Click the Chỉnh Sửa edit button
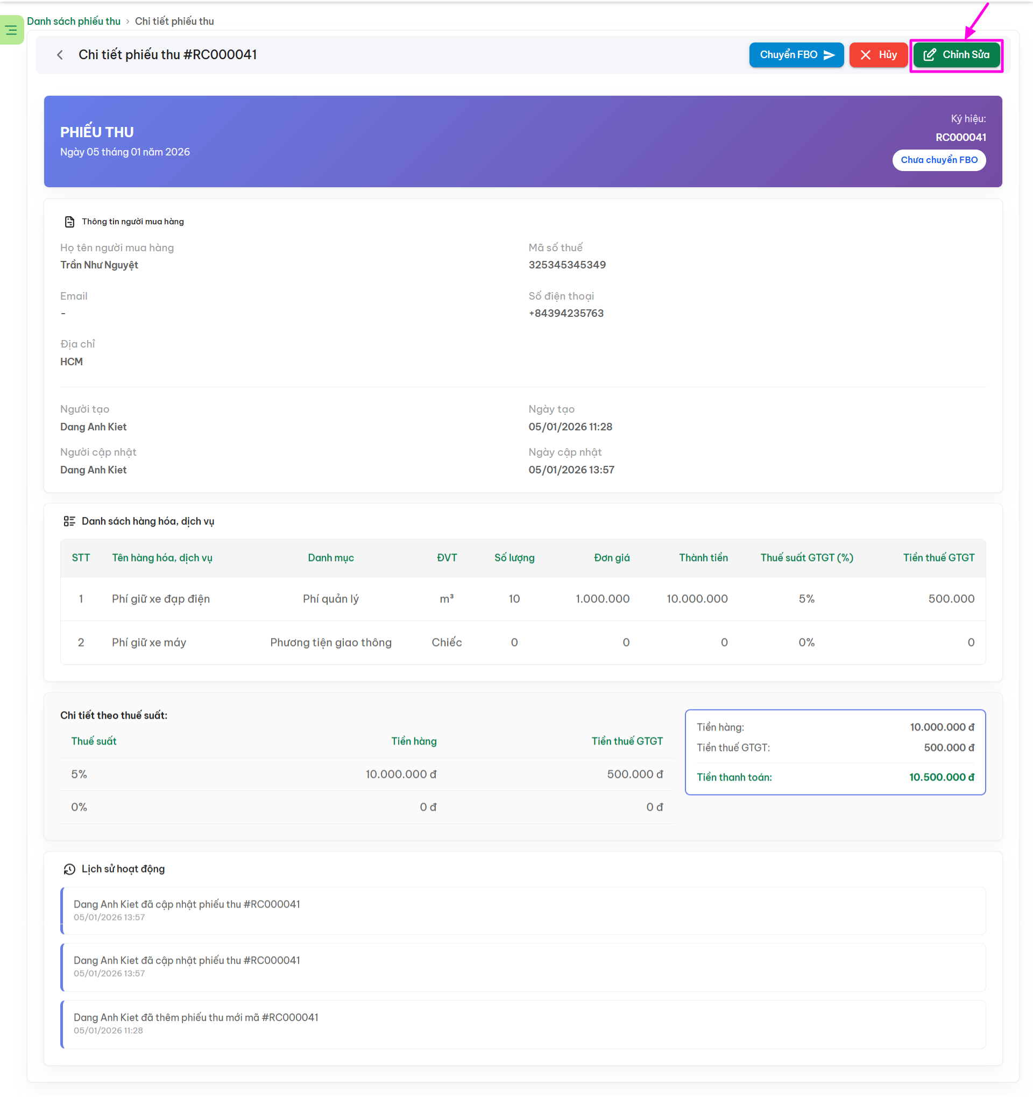 click(x=956, y=55)
